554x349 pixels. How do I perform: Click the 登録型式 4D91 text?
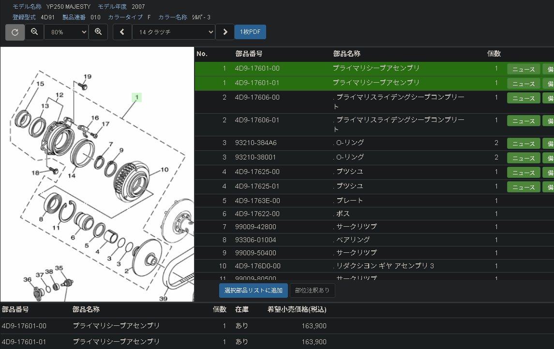pyautogui.click(x=33, y=17)
